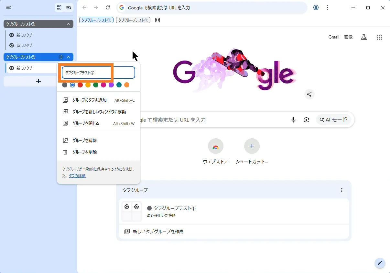Choose グループを新しいウィンドウに移動 option
This screenshot has height=273, width=390.
[x=99, y=112]
